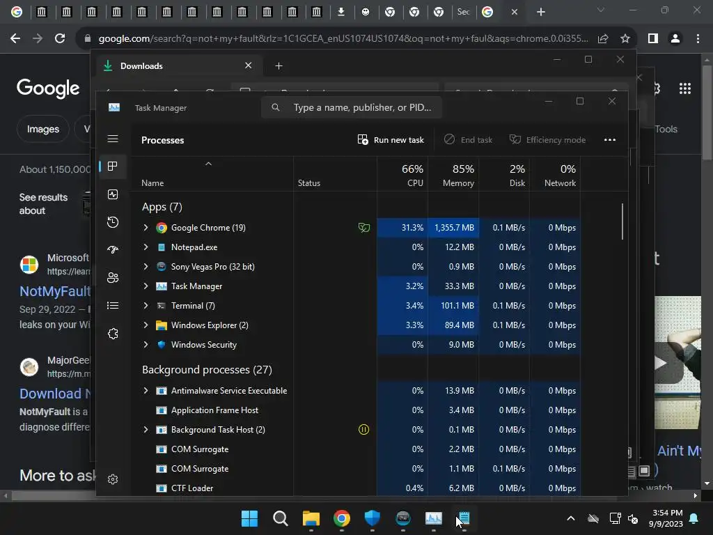Screen dimensions: 713x535
Task: Expand Terminal (7) process group
Action: pos(146,306)
